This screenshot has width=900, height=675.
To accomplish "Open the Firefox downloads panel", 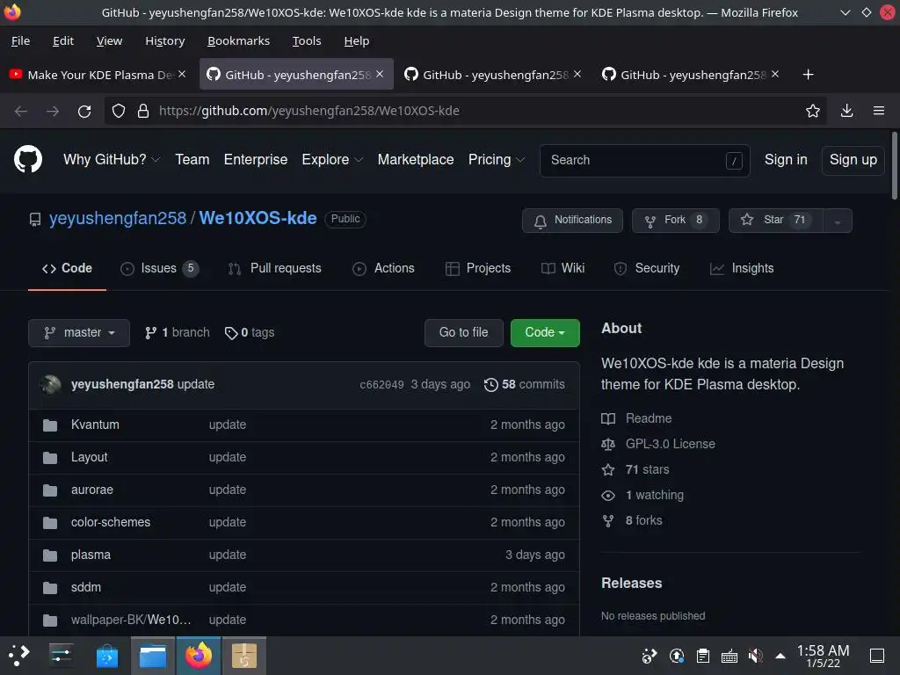I will pyautogui.click(x=846, y=111).
